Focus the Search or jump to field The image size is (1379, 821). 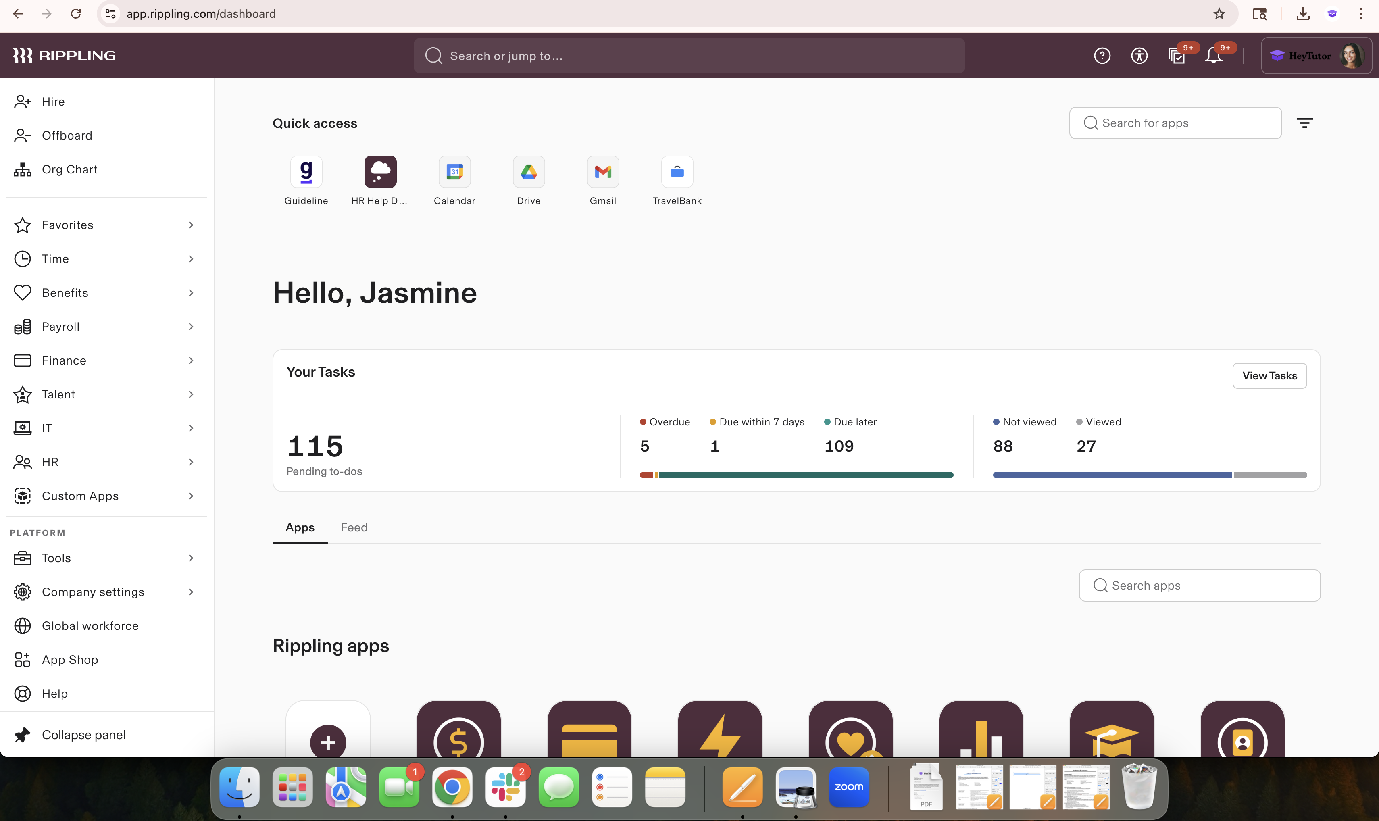pos(689,56)
